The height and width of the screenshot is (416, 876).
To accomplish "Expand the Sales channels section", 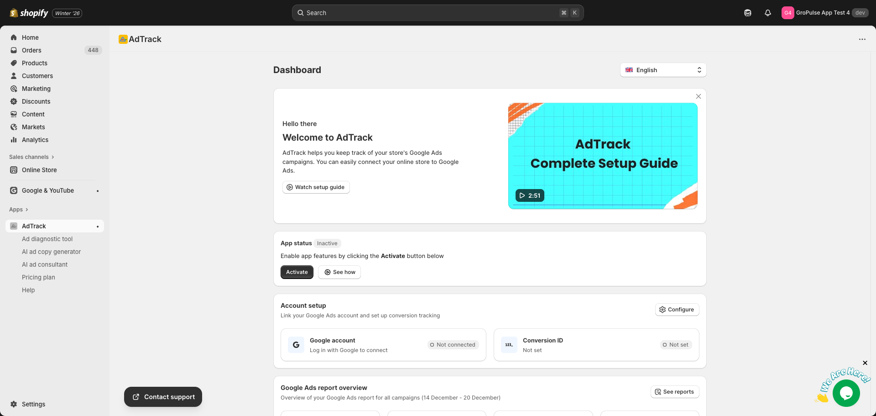I will [x=31, y=157].
